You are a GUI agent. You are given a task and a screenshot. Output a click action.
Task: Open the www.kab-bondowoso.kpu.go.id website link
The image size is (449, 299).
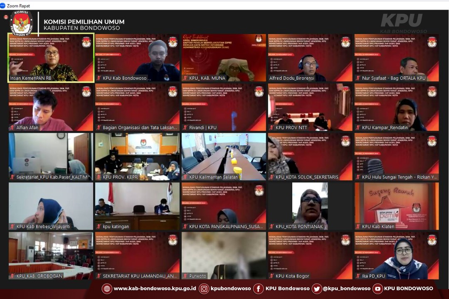154,289
